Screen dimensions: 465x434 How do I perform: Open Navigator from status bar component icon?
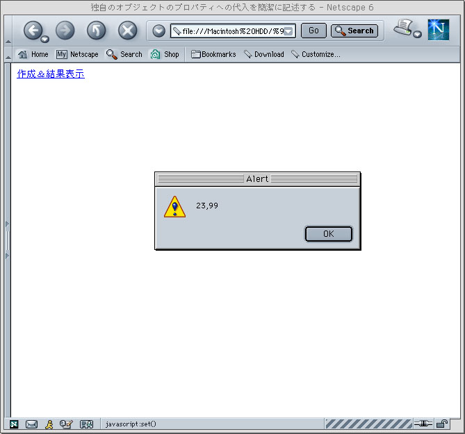coord(14,424)
